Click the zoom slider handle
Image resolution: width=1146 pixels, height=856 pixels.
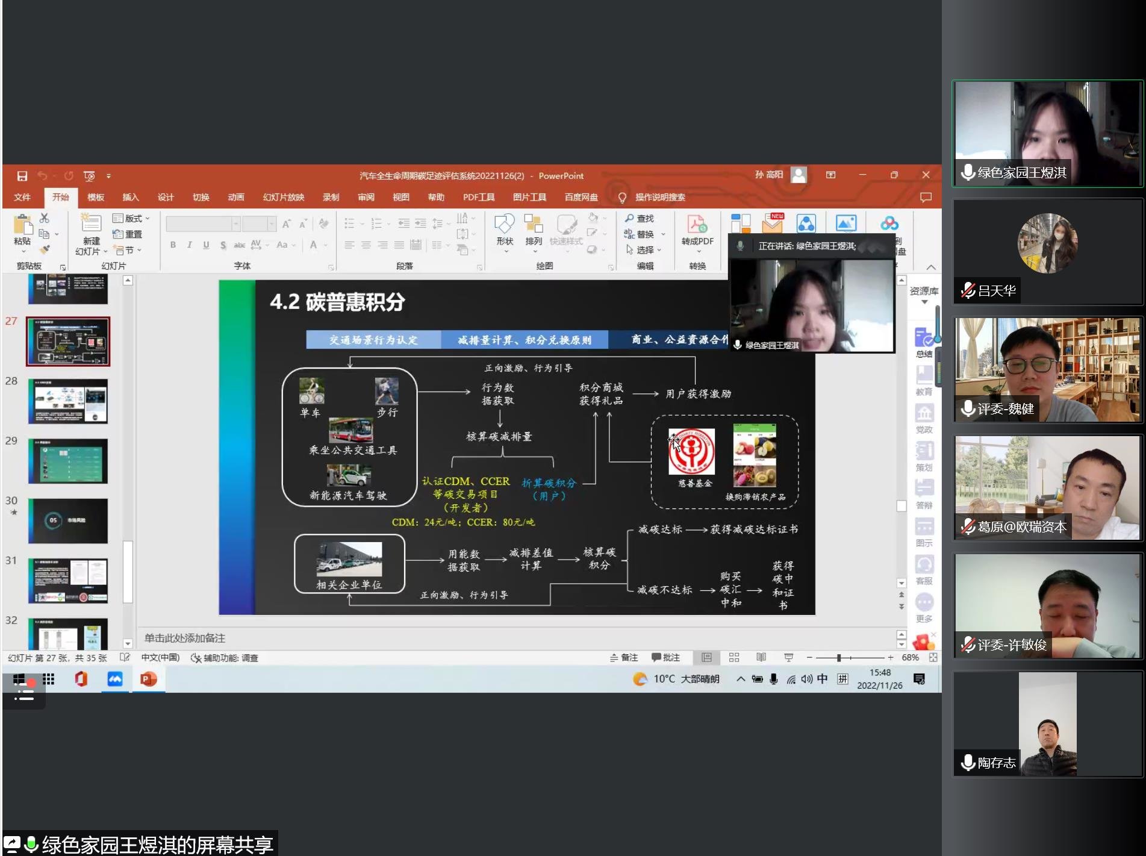[839, 658]
